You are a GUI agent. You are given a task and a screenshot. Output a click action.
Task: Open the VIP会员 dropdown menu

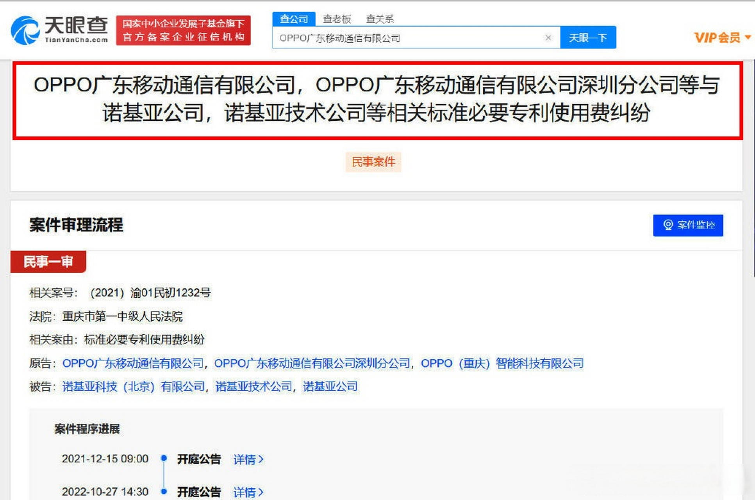pos(722,37)
